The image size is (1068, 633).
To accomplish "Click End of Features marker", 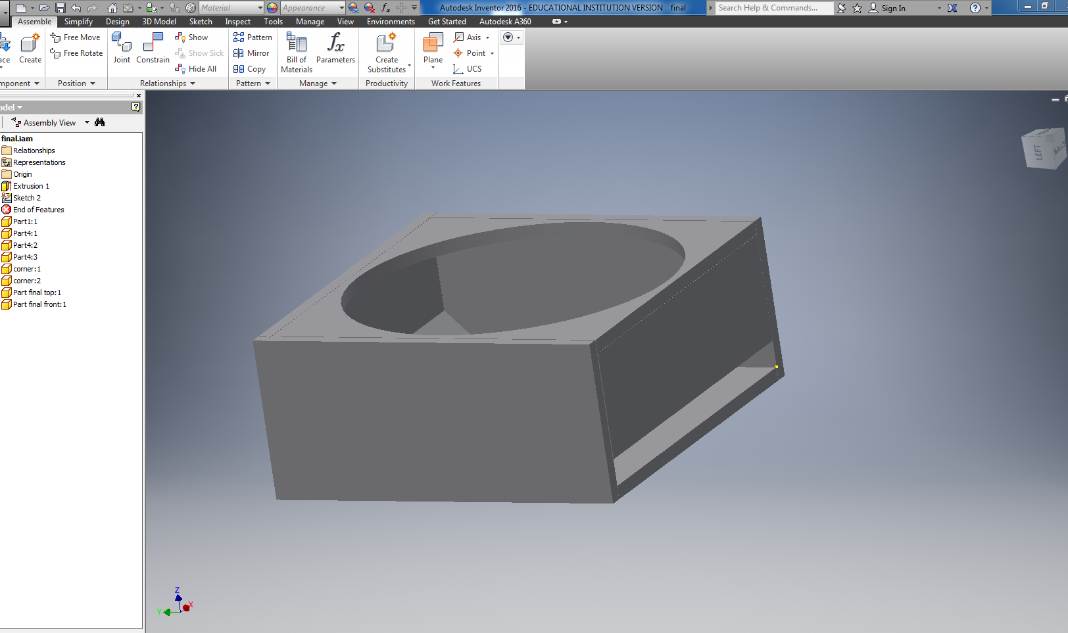I will point(33,210).
